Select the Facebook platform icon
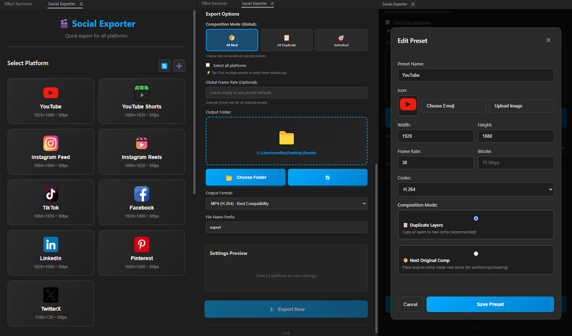This screenshot has height=336, width=572. (x=142, y=194)
